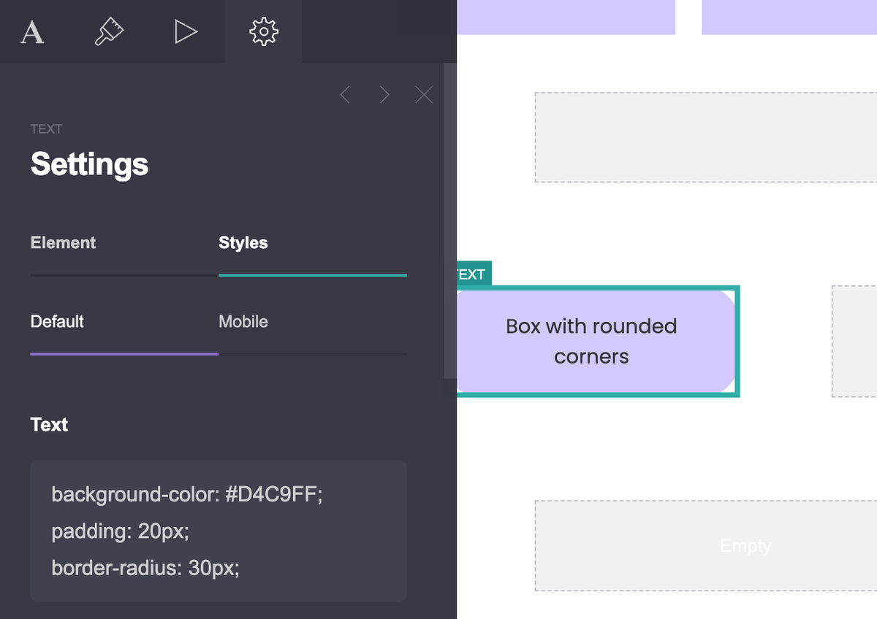877x619 pixels.
Task: Open the Styles tab
Action: point(243,242)
